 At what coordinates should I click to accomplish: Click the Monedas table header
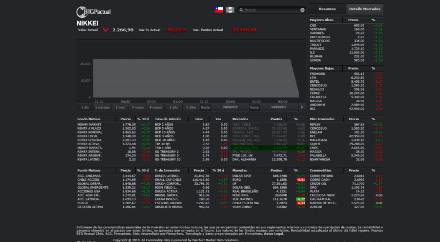(240, 170)
